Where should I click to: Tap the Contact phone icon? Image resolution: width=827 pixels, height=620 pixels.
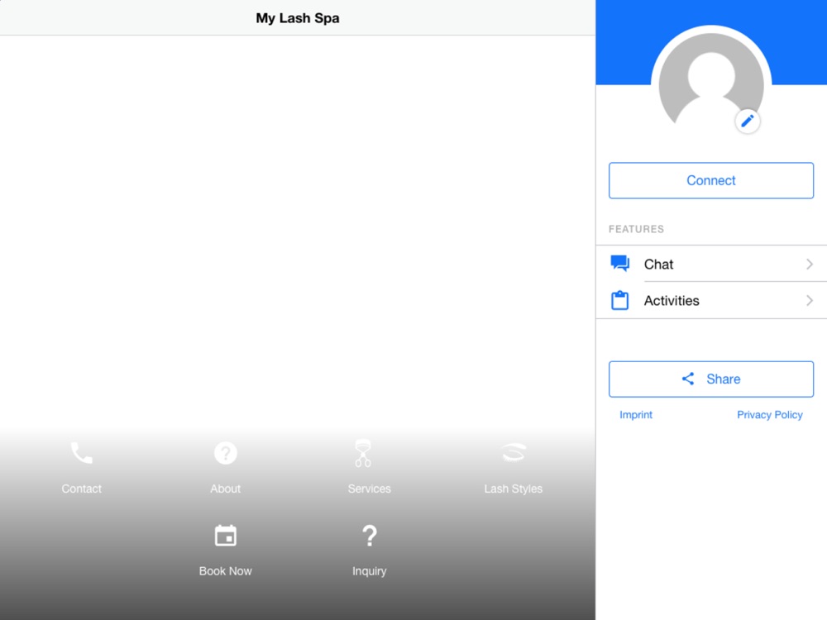point(82,453)
